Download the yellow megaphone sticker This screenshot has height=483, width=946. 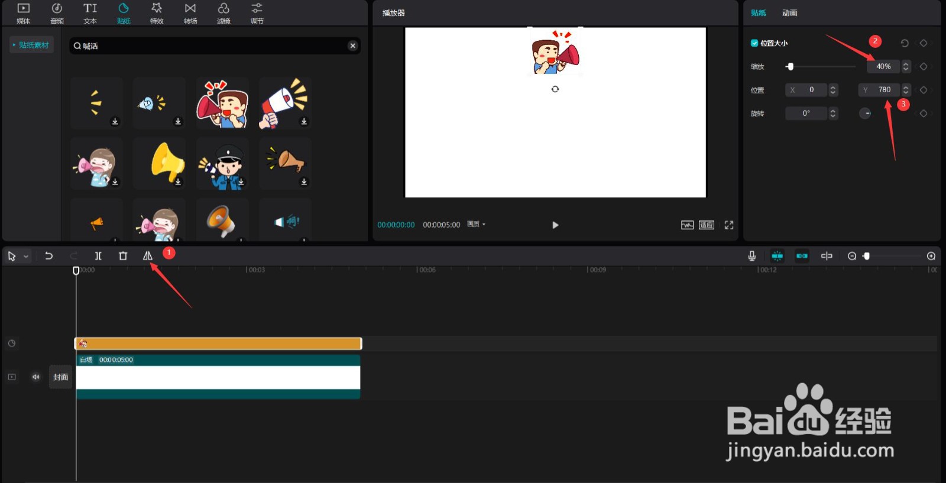[x=178, y=181]
